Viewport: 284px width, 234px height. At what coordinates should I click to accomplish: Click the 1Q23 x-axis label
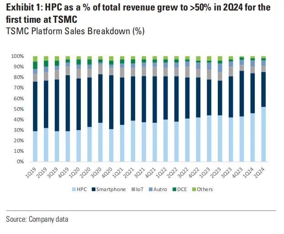[205, 173]
